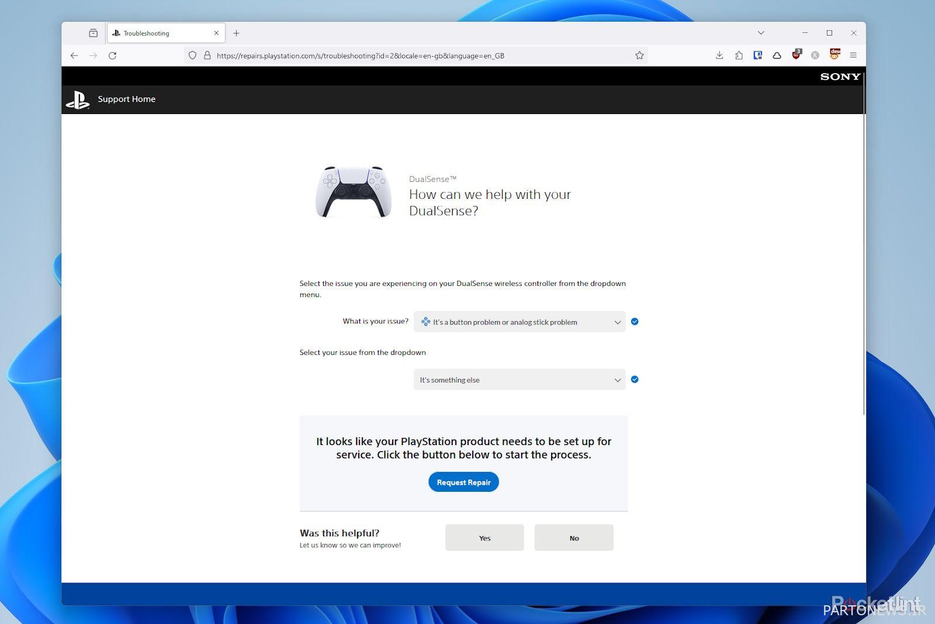Click the browser back arrow

click(74, 56)
